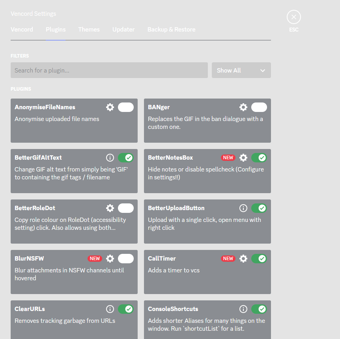Open the Themes tab
This screenshot has height=339, width=340.
pos(89,30)
